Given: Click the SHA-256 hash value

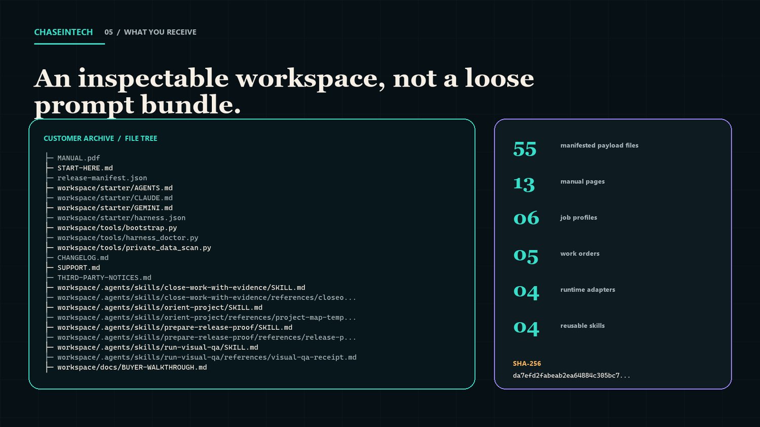Looking at the screenshot, I should [572, 375].
